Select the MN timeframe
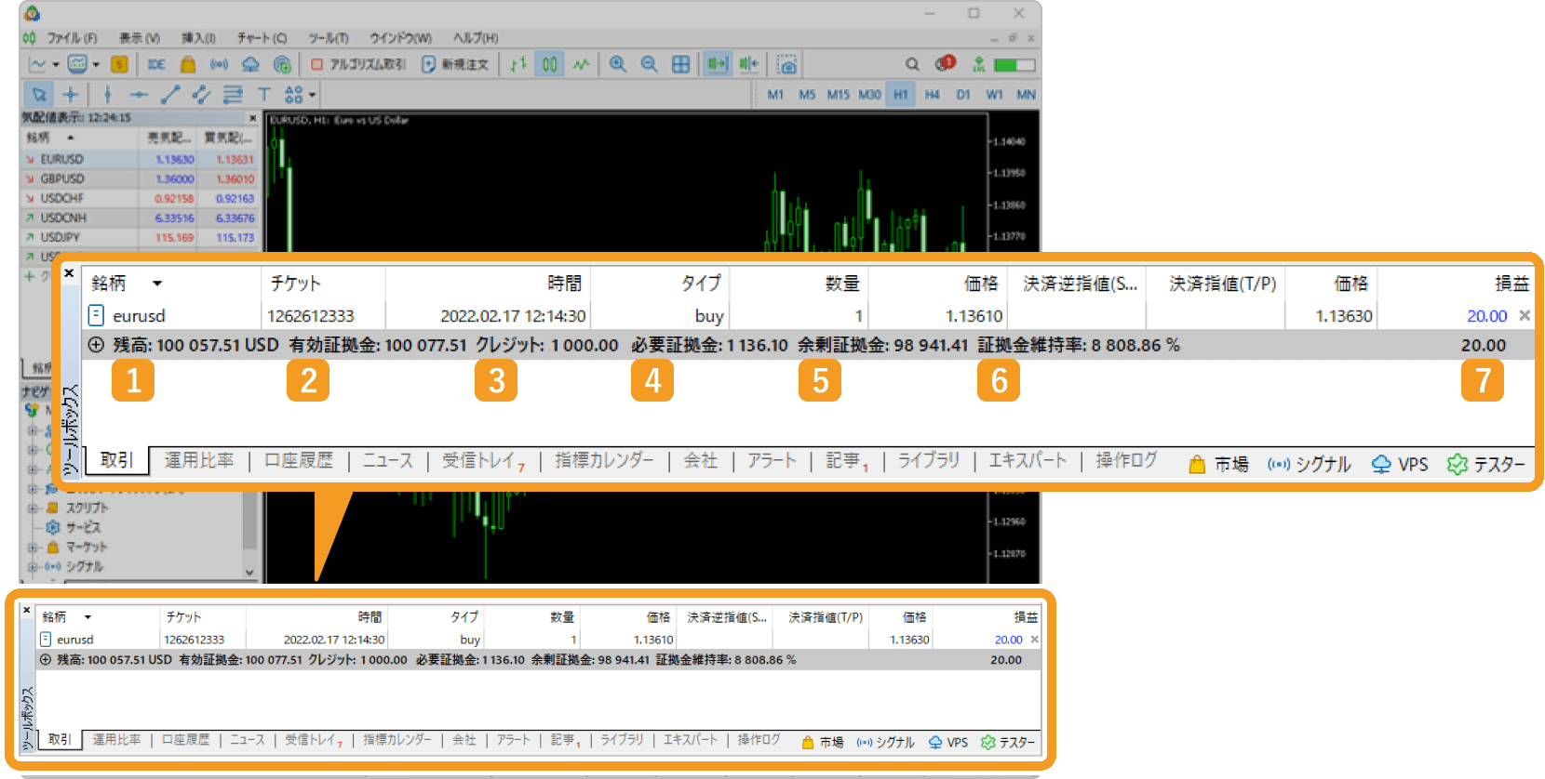 (1026, 94)
